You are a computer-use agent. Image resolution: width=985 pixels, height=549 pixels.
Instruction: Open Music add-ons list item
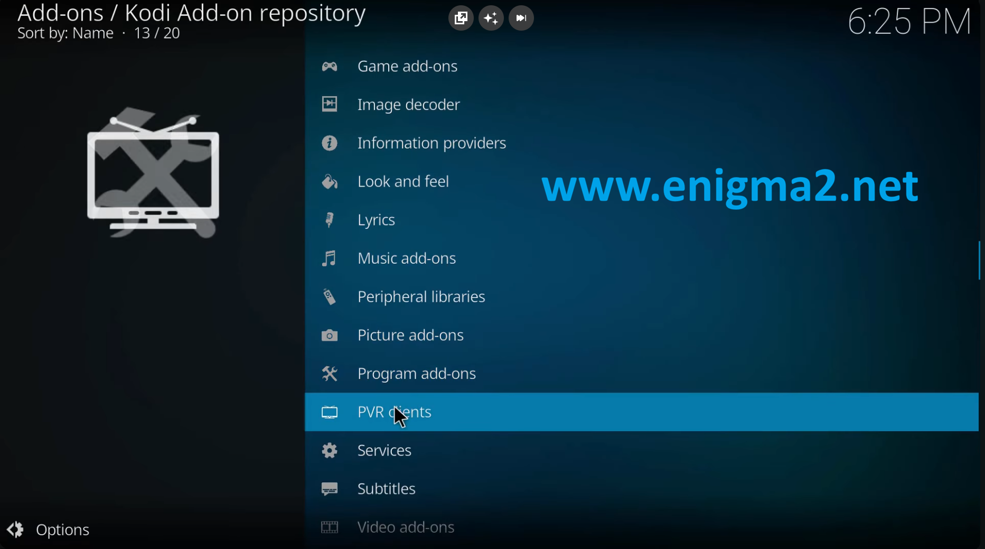pyautogui.click(x=407, y=259)
